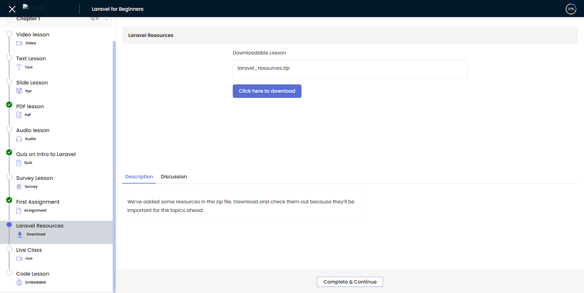Image resolution: width=584 pixels, height=293 pixels.
Task: Click the laravel_resources.zip file field
Action: tap(350, 69)
